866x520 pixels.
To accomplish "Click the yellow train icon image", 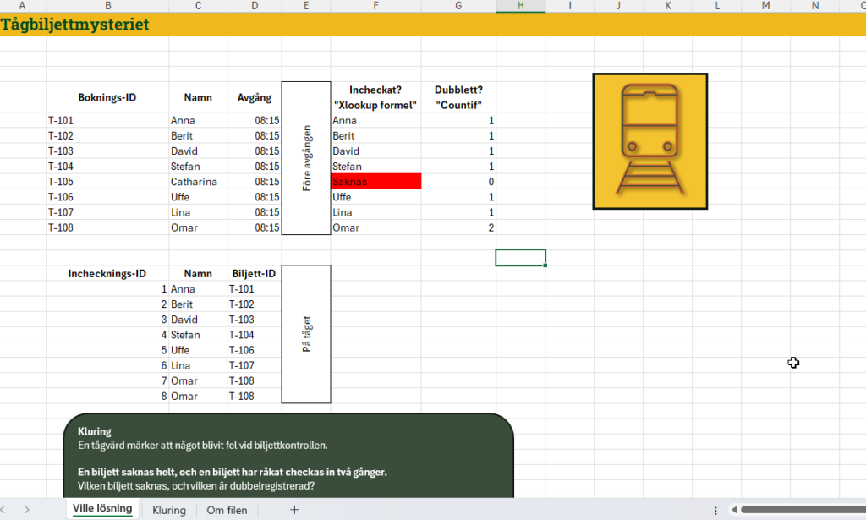I will click(650, 141).
